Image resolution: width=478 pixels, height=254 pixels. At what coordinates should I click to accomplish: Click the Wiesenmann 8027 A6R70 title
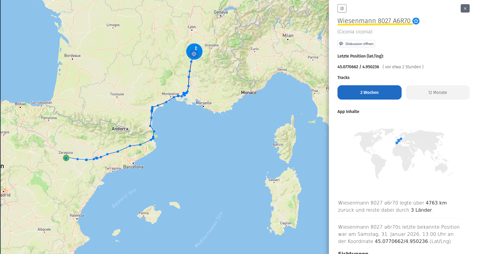click(x=374, y=21)
